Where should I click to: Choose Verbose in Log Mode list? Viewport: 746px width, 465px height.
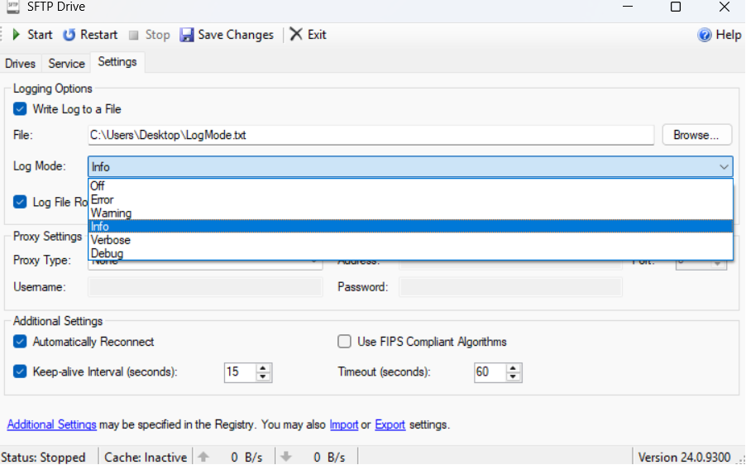[410, 240]
